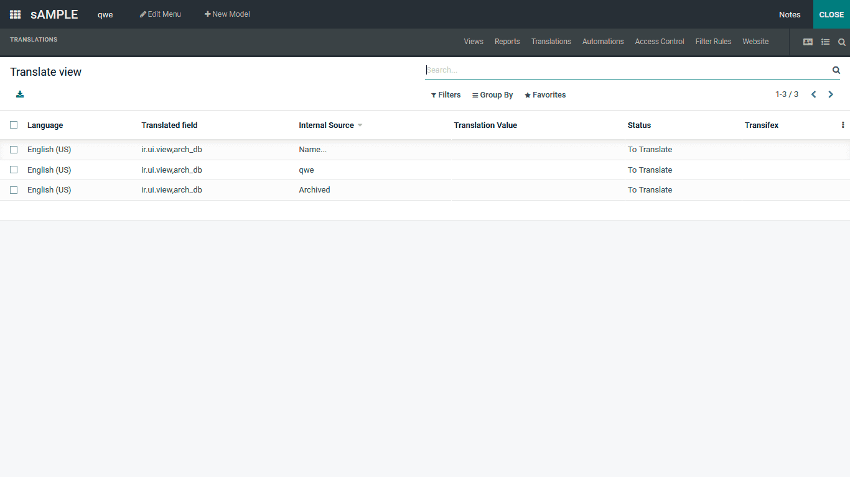Viewport: 850px width, 477px height.
Task: Click inside the Search field
Action: pyautogui.click(x=622, y=70)
